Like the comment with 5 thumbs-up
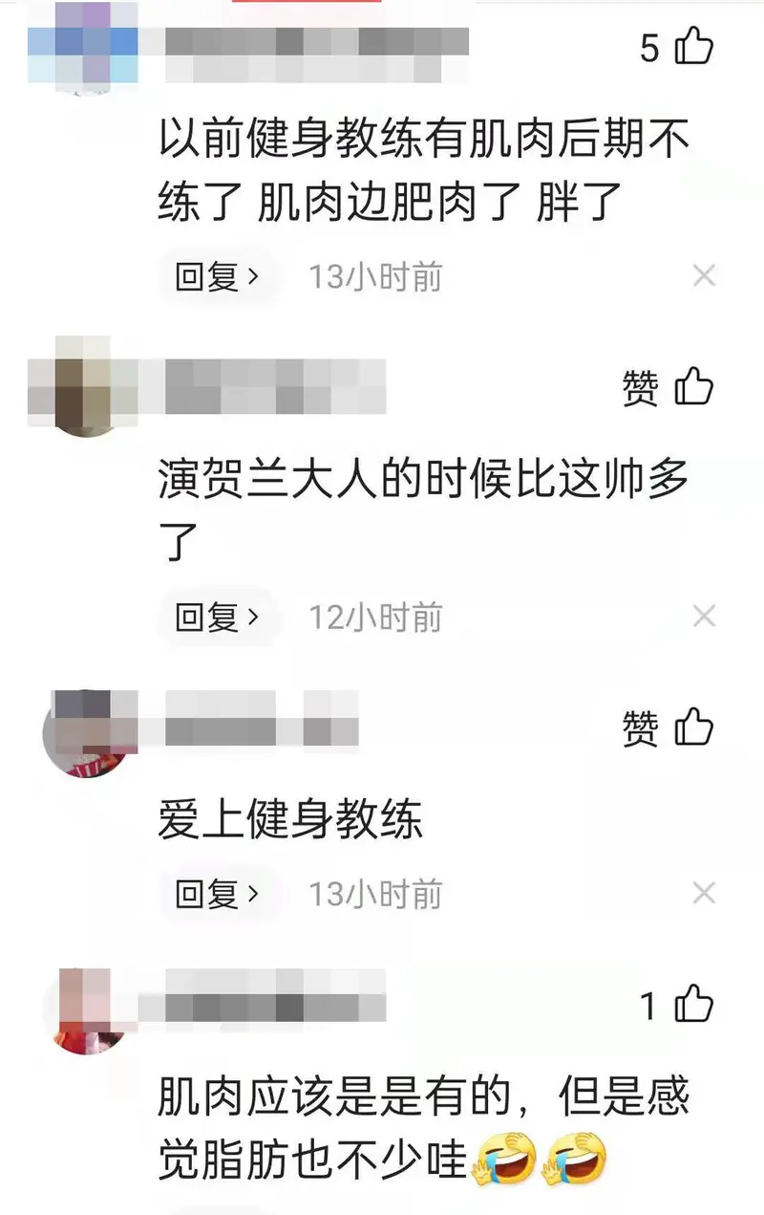The height and width of the screenshot is (1215, 764). (694, 46)
